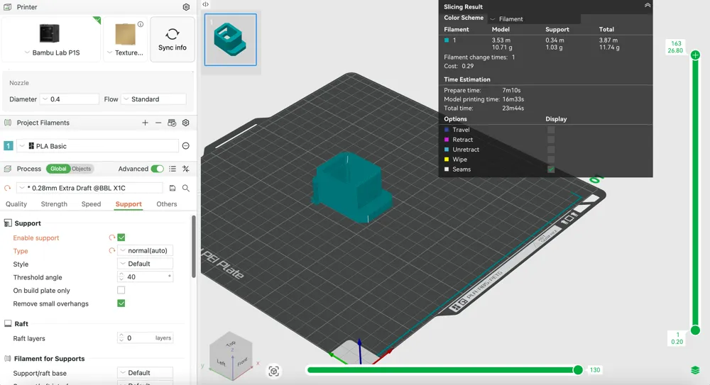The width and height of the screenshot is (710, 385).
Task: Click the view orientation cube
Action: [x=231, y=355]
